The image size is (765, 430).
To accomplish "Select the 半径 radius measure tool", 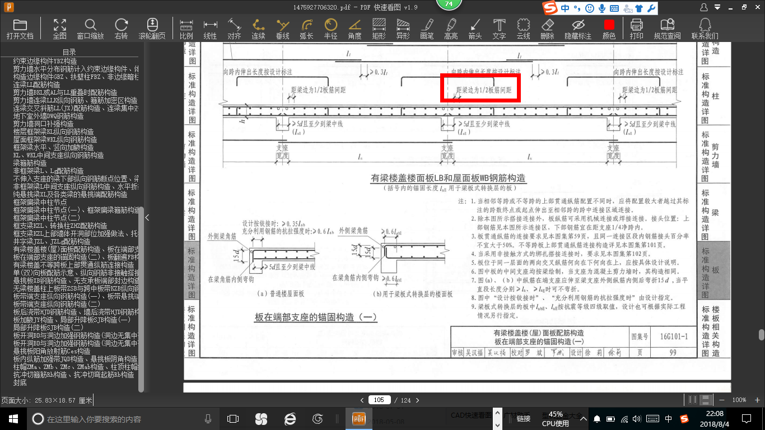I will (x=330, y=29).
